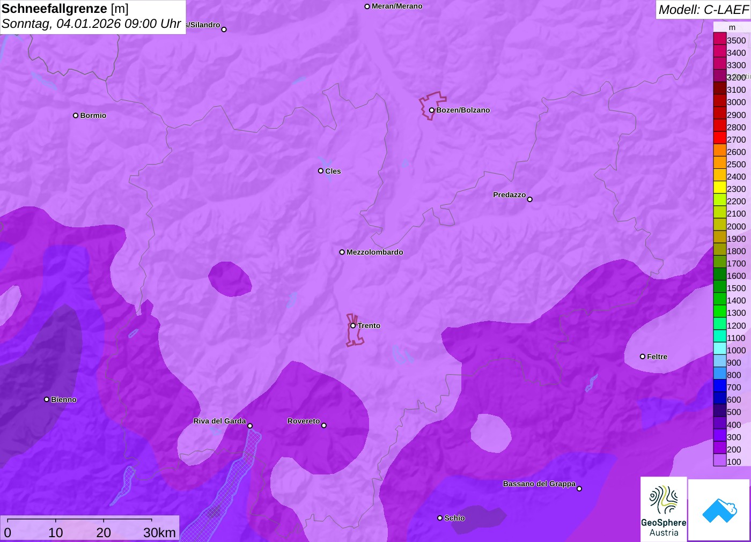Click the blue cloud house logo
This screenshot has height=542, width=751.
point(719,510)
